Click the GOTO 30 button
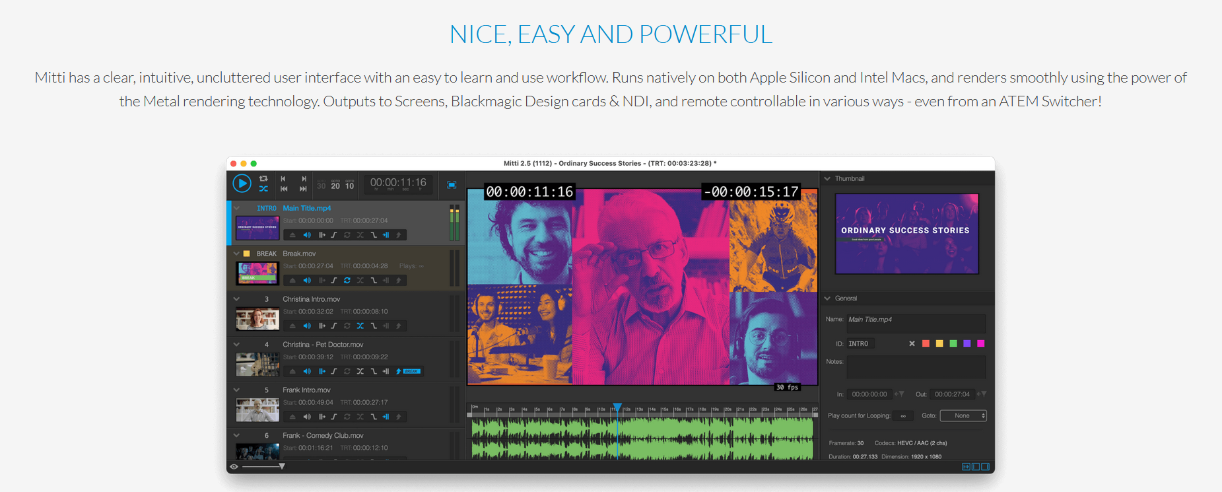Viewport: 1222px width, 492px height. 322,185
